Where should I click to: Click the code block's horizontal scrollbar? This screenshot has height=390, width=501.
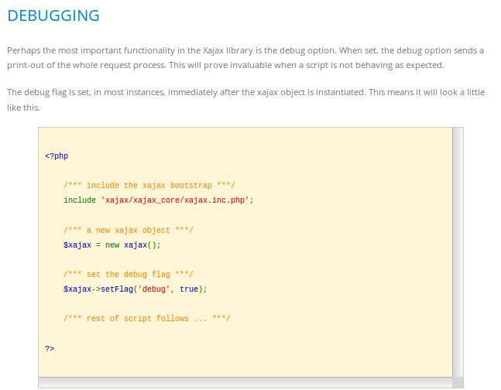(x=245, y=382)
